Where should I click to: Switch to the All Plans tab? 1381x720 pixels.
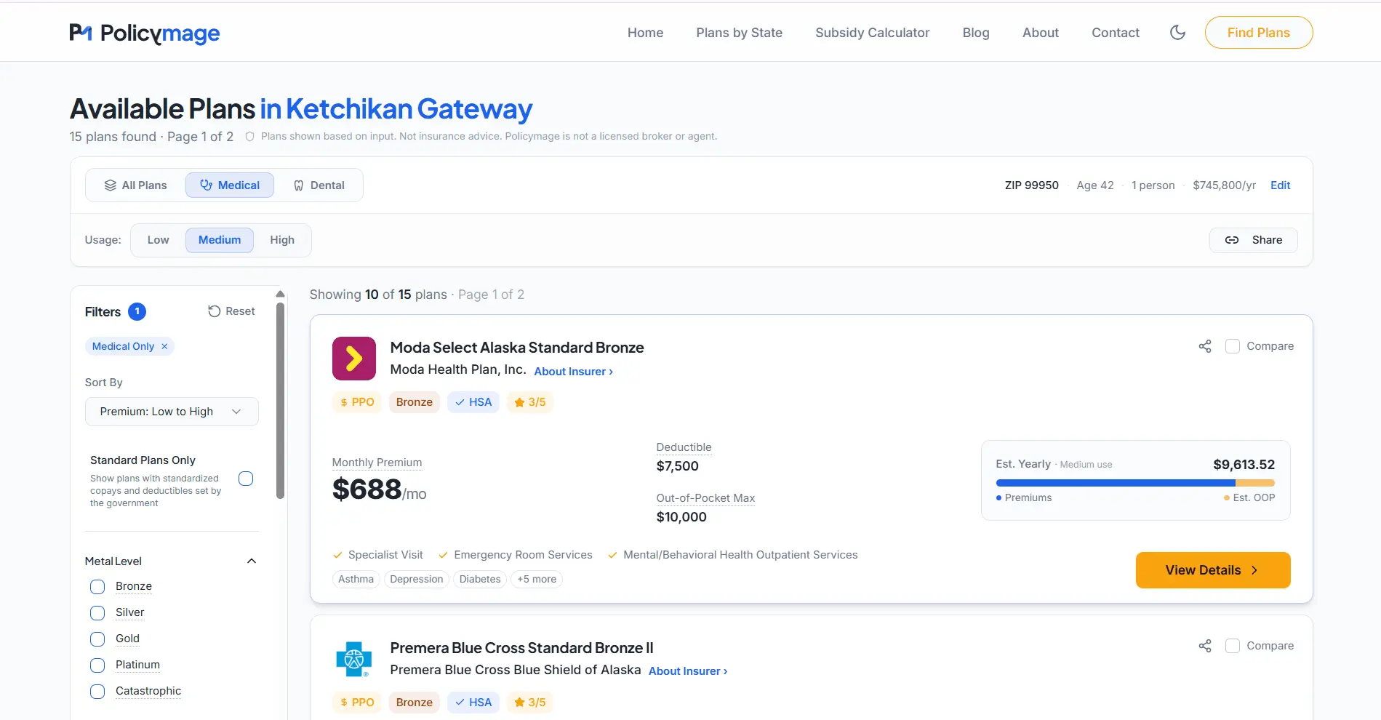(136, 185)
